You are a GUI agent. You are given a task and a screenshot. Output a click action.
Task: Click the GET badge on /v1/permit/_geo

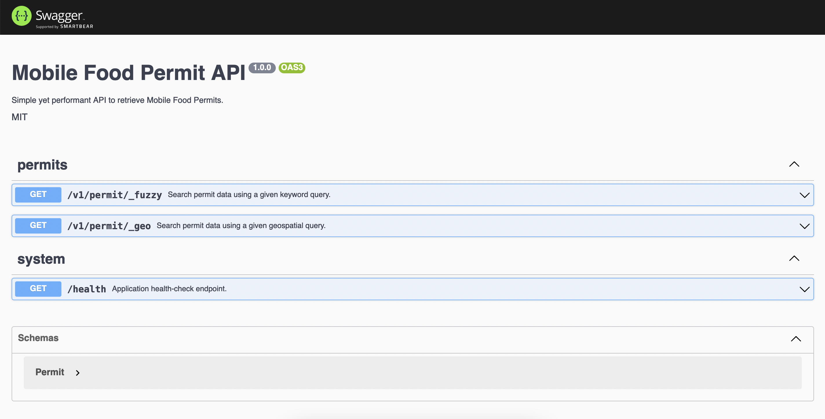click(38, 225)
